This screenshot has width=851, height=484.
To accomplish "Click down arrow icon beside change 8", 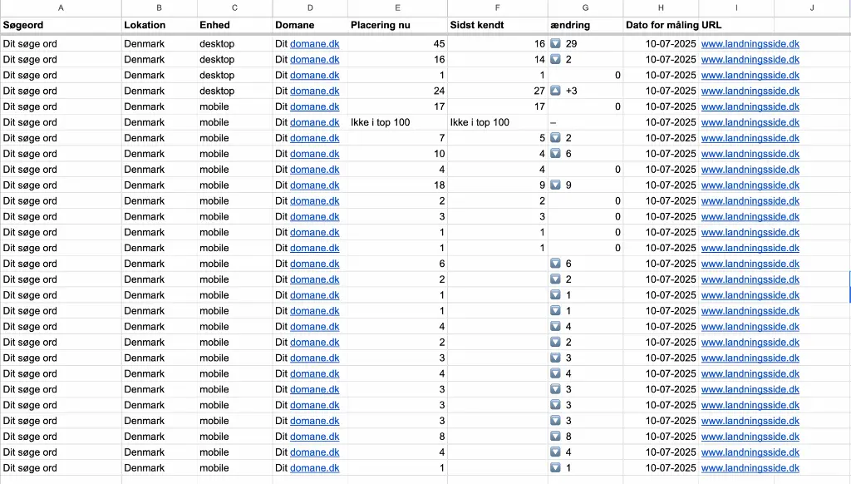I will 555,437.
